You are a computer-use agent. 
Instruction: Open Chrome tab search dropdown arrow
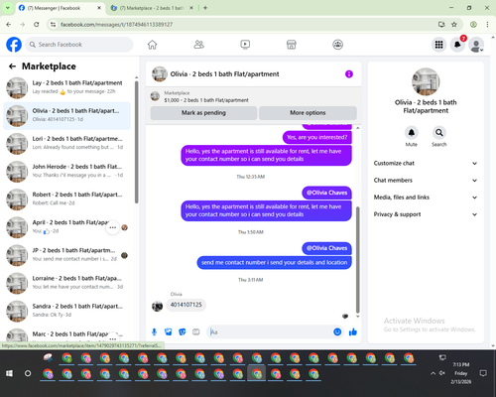(x=8, y=8)
